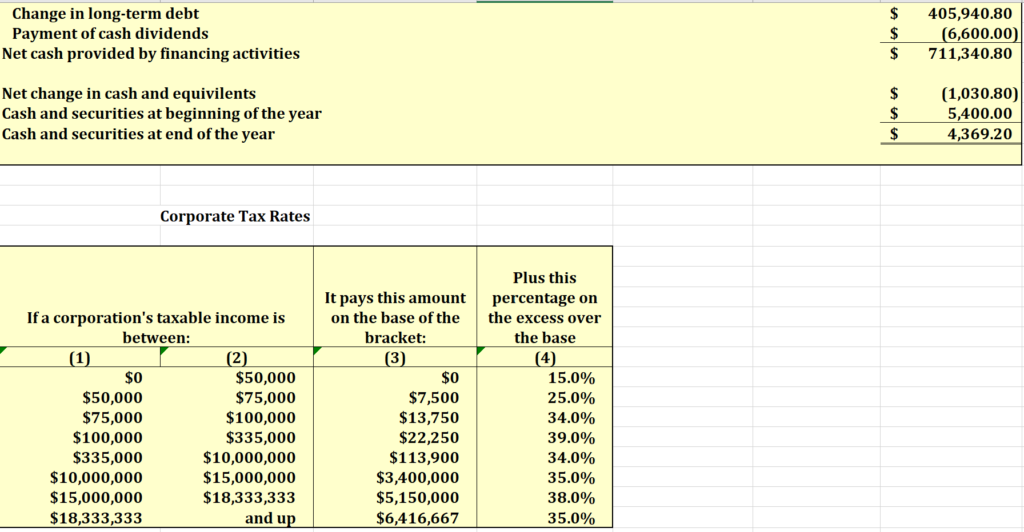Click the (2) column number cell
Viewport: 1024px width, 532px height.
pos(237,358)
